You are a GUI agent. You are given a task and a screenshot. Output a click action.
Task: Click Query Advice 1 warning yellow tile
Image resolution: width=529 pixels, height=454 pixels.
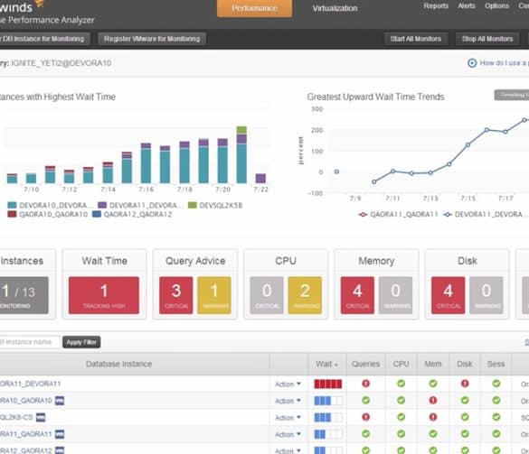(x=214, y=295)
